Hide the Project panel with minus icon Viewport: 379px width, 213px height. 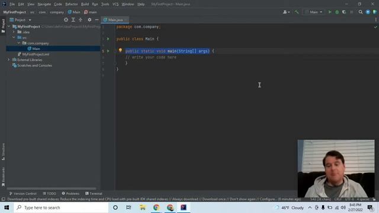[x=97, y=20]
